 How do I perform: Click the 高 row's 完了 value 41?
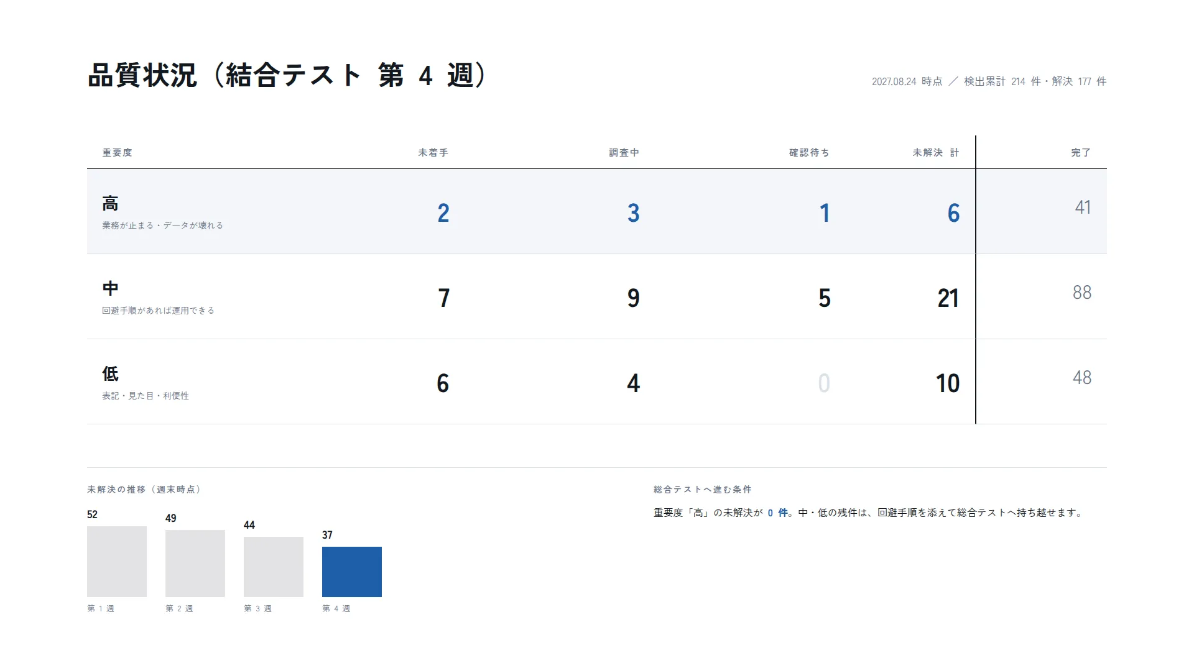tap(1083, 207)
